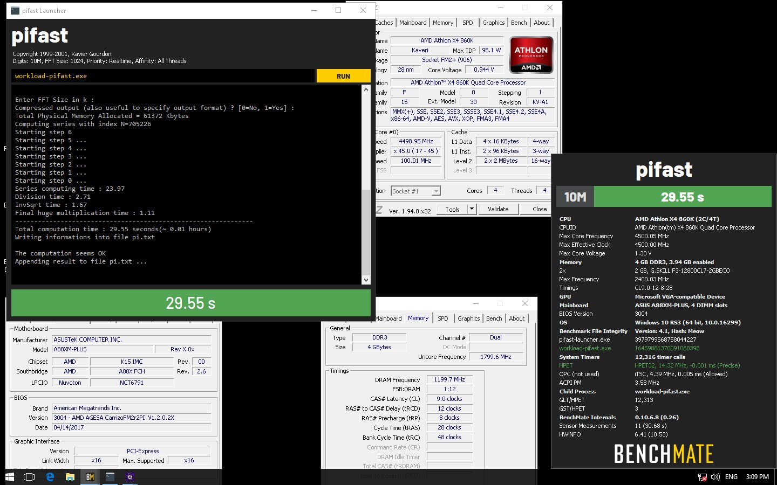Click the multiplier x 45.0 (17 - 45) value

tap(416, 151)
